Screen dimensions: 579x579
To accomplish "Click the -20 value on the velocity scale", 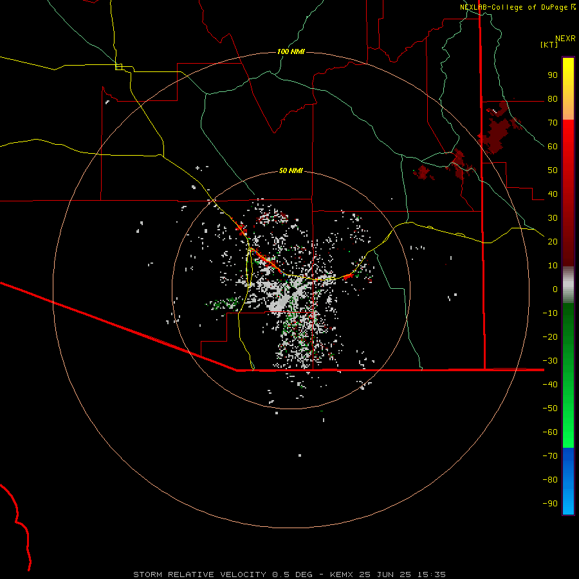I will click(x=550, y=336).
